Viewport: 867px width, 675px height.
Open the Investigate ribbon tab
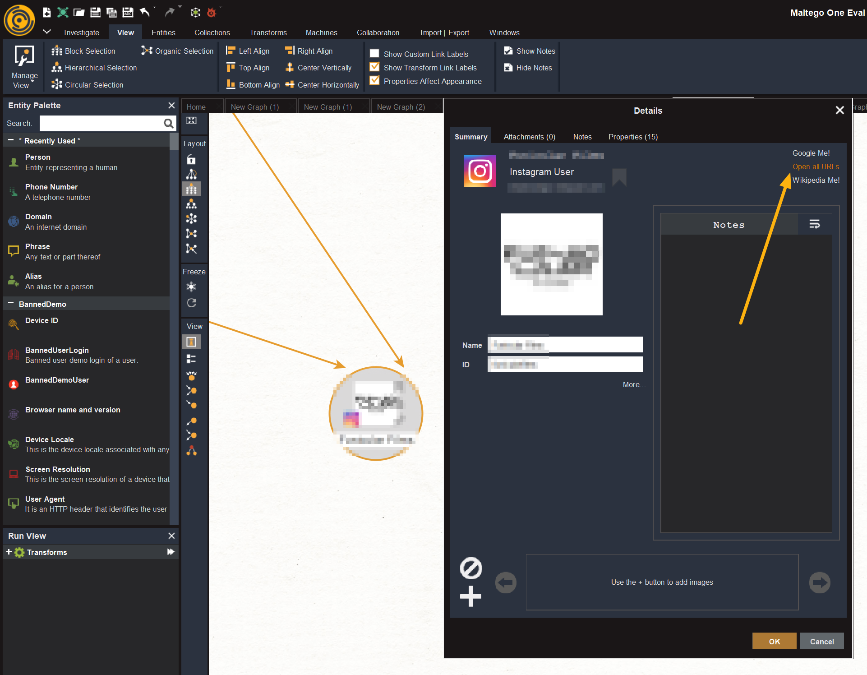click(x=82, y=32)
